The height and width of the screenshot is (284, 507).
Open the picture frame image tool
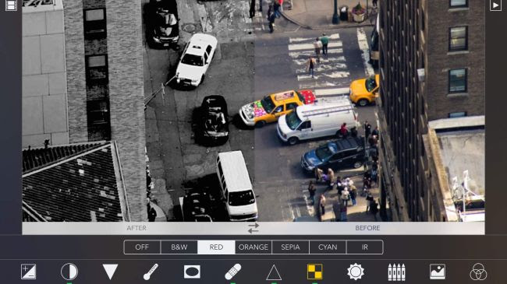(x=438, y=272)
